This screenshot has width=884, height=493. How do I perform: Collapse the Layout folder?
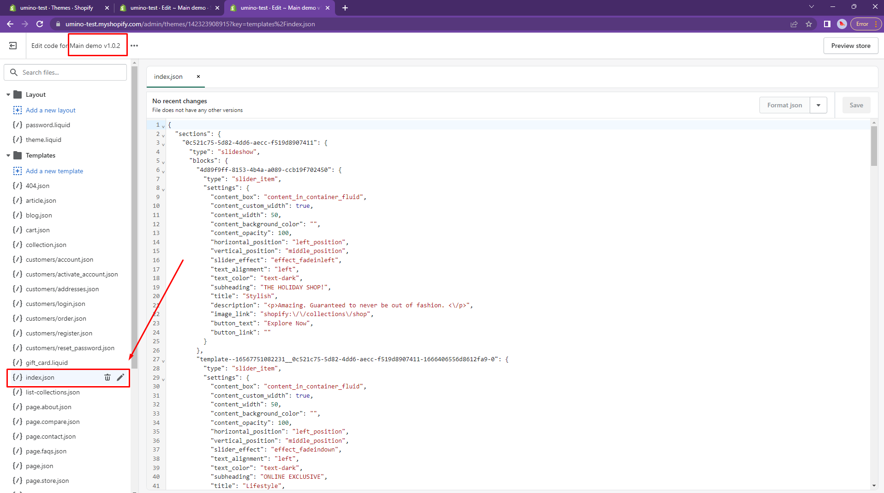click(x=8, y=94)
